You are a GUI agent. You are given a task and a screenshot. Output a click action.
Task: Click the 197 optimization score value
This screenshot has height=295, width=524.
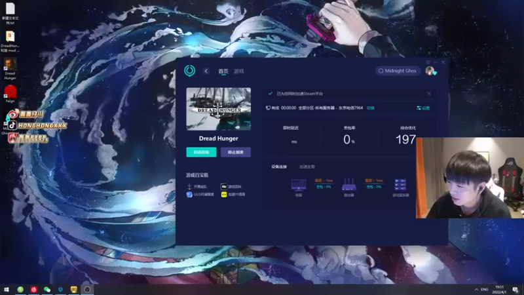tap(405, 140)
